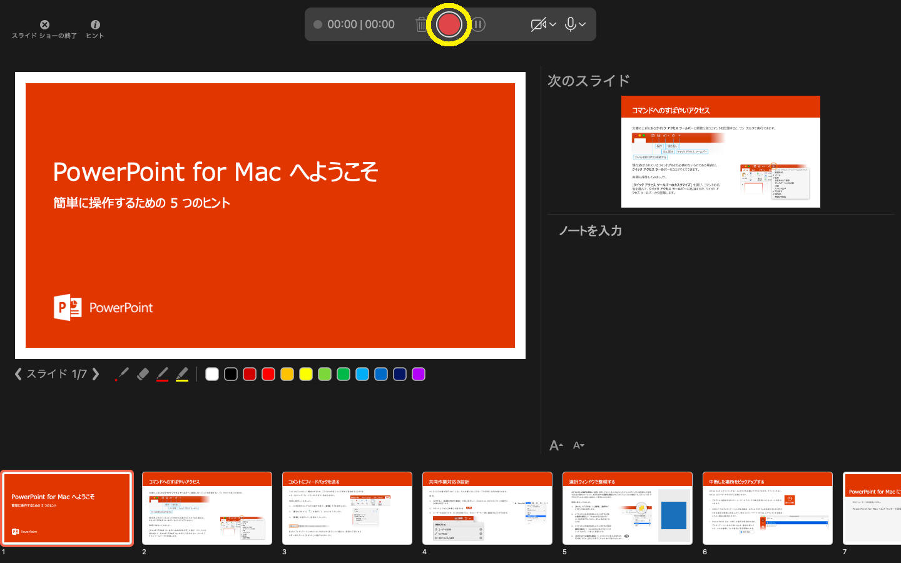Pick the purple ink color
This screenshot has height=563, width=901.
tap(419, 374)
